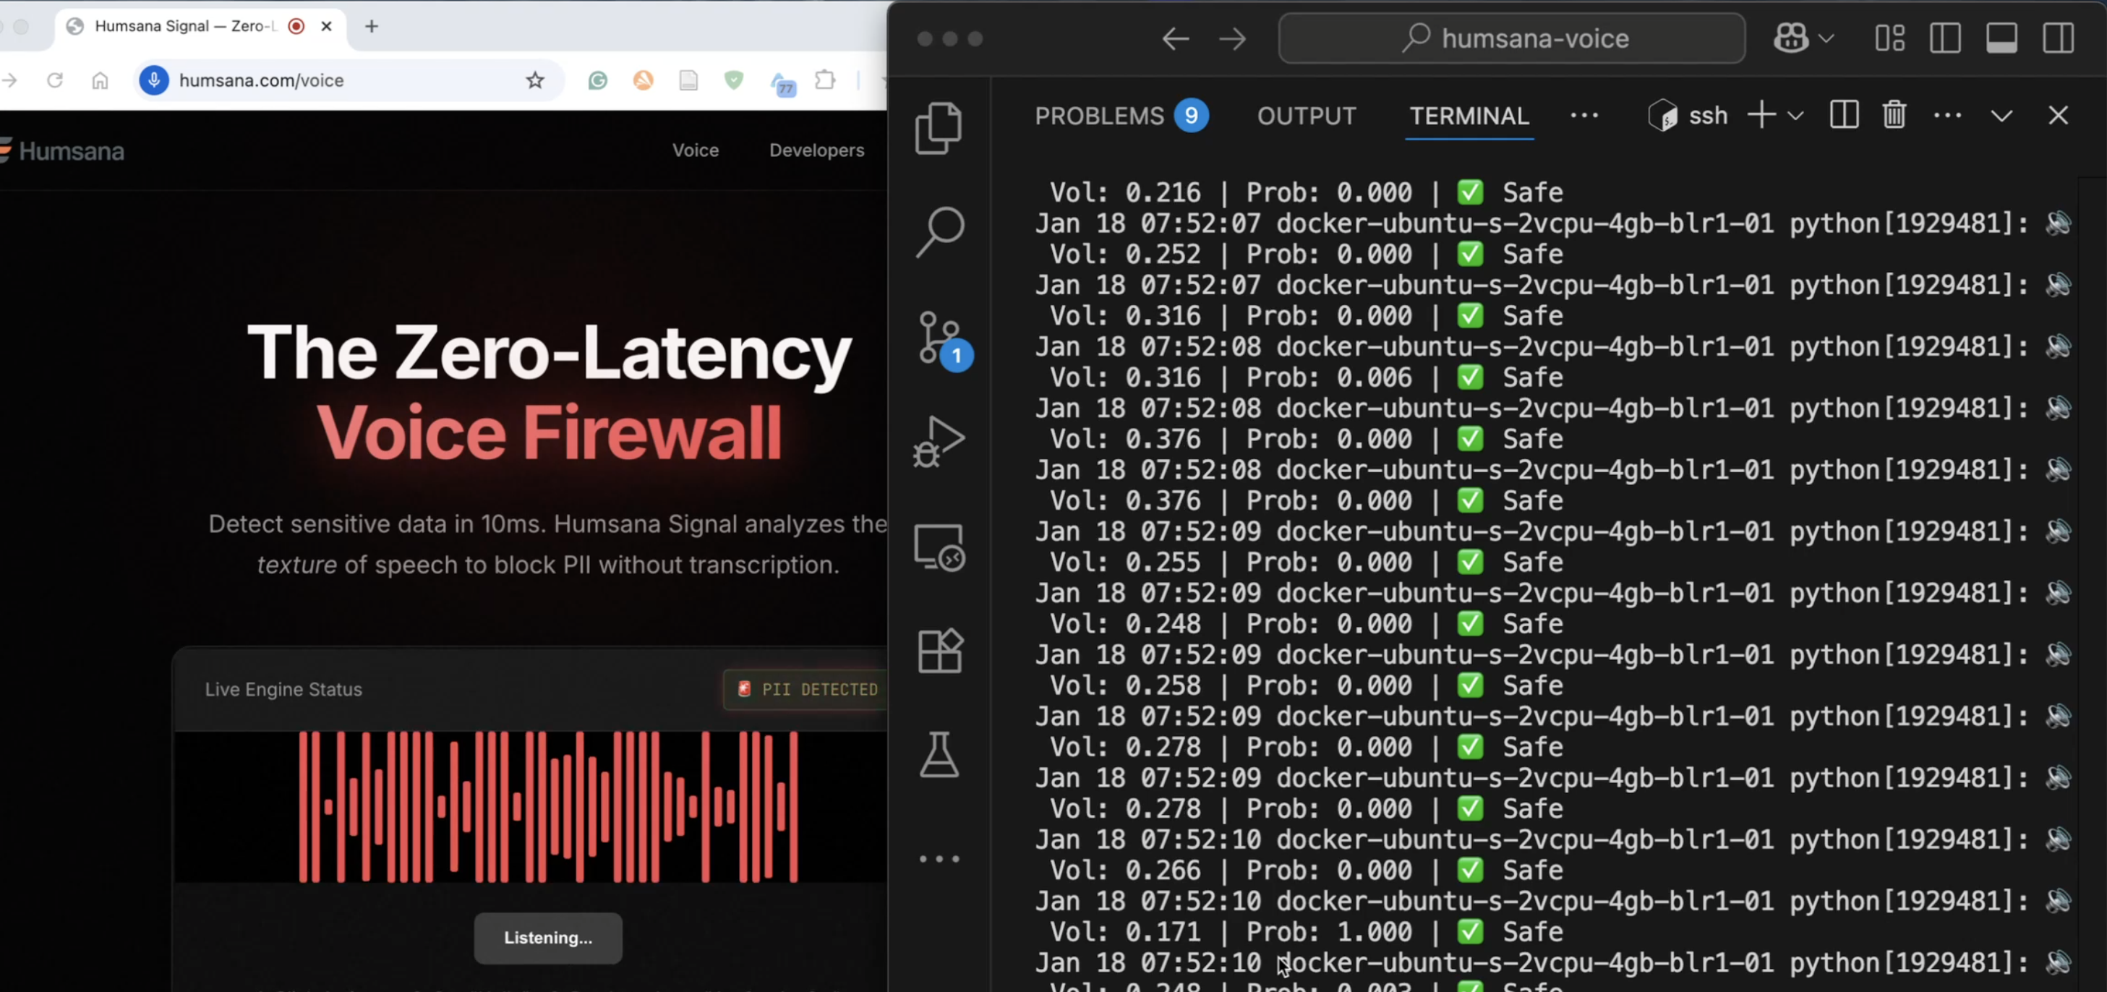This screenshot has height=992, width=2107.
Task: Open the extension with 77 badge
Action: pos(783,83)
